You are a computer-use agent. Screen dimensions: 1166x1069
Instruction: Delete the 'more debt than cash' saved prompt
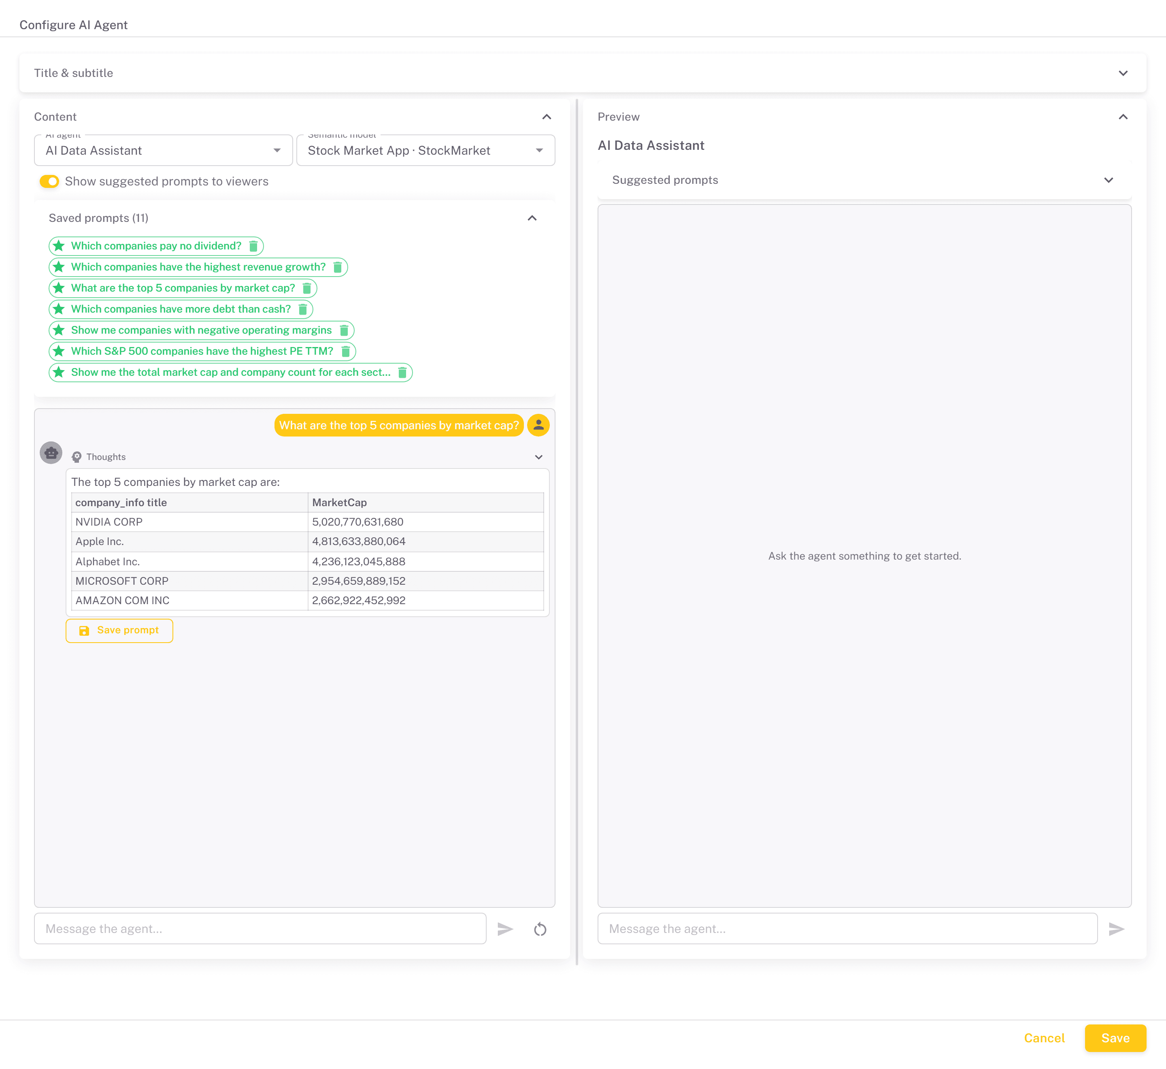pos(302,309)
